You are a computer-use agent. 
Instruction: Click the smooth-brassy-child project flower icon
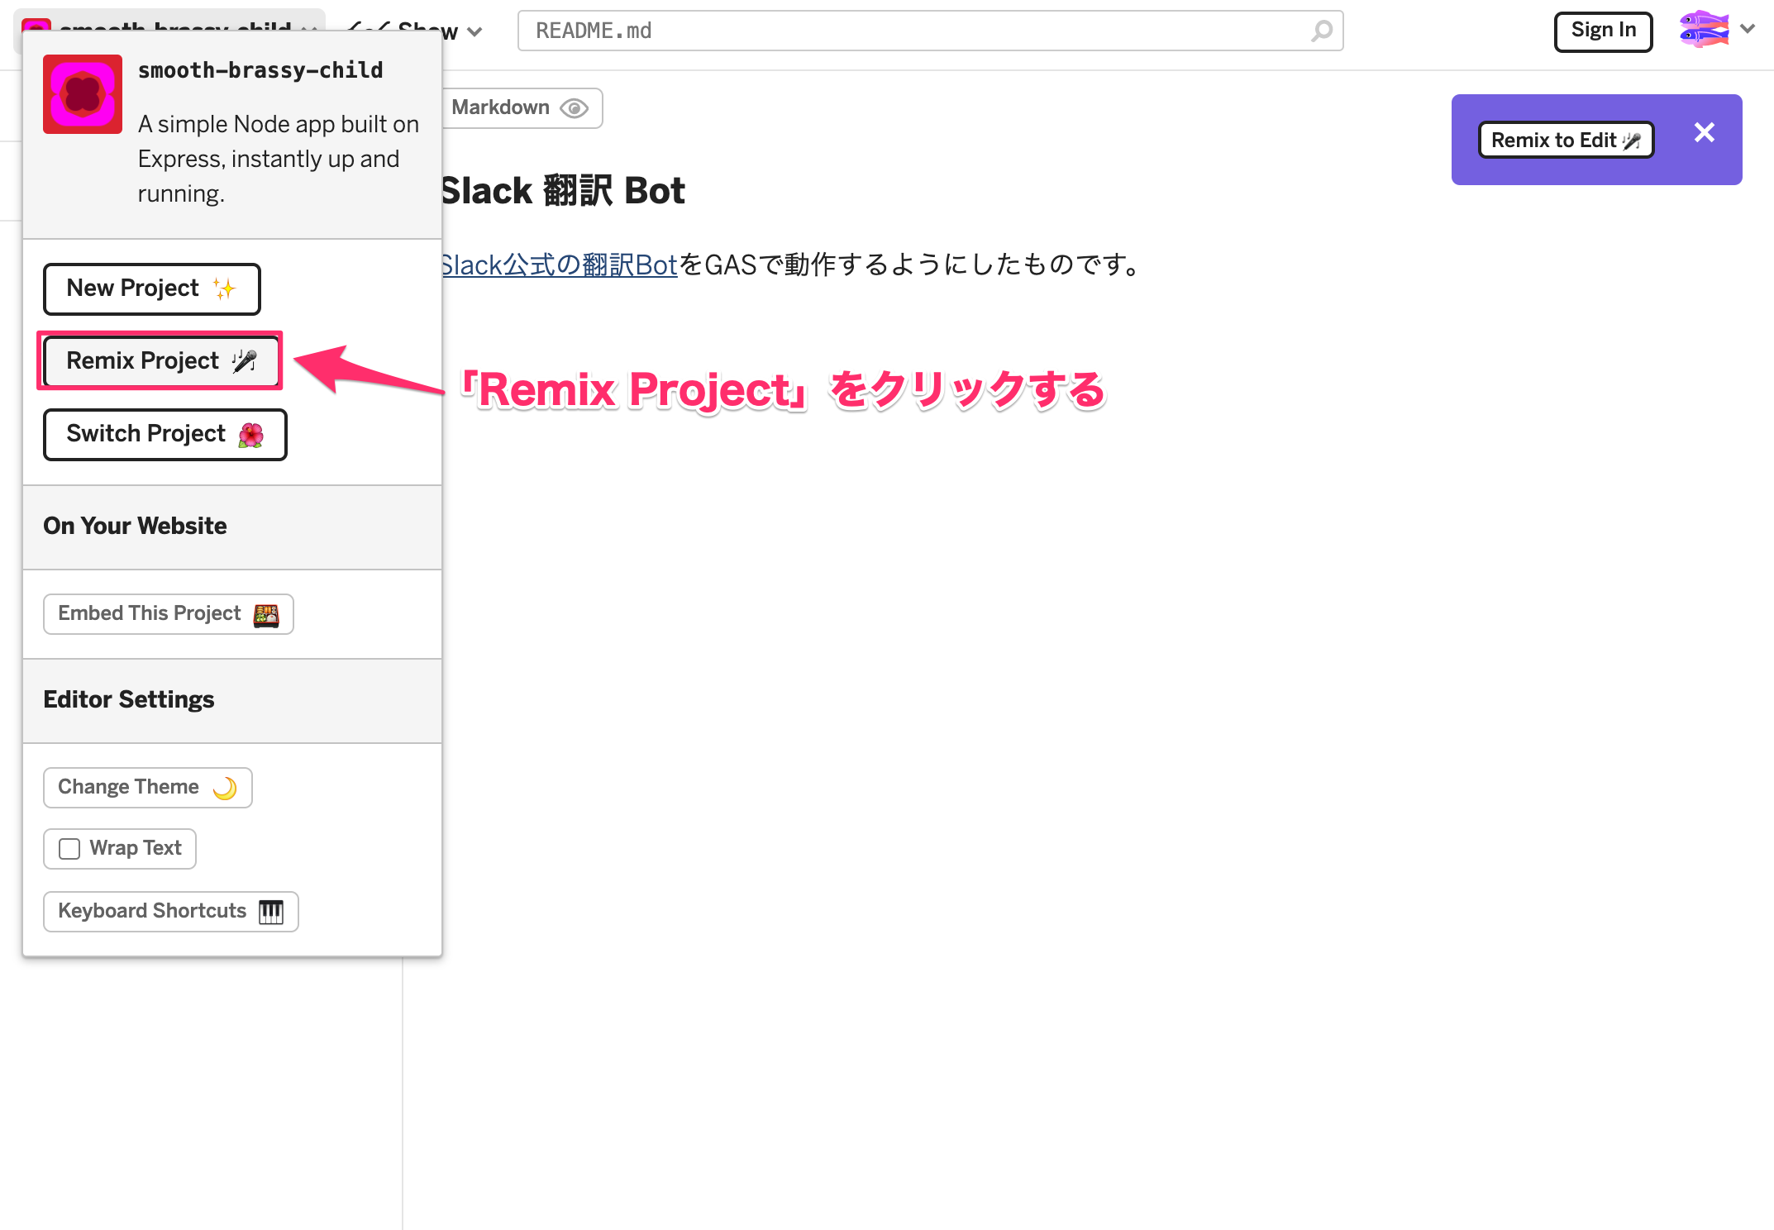(82, 94)
